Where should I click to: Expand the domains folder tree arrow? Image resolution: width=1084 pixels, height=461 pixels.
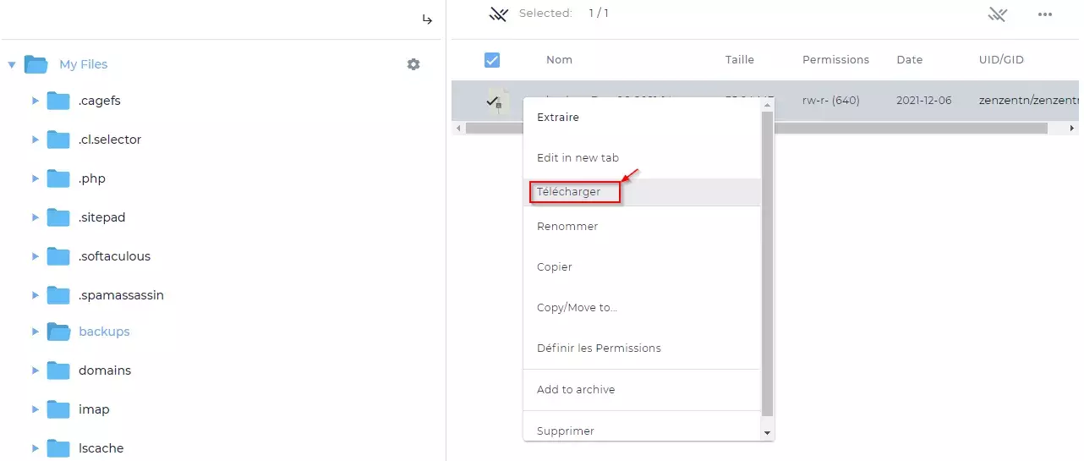(x=36, y=370)
